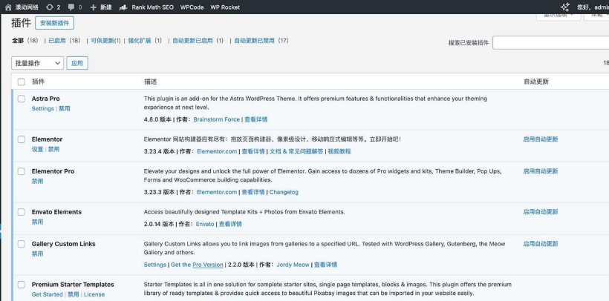The height and width of the screenshot is (301, 609).
Task: Open the Rank Math SEO menu
Action: tap(153, 7)
